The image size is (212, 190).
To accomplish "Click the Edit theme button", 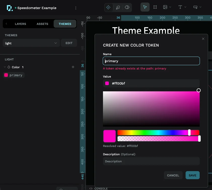I will click(69, 43).
